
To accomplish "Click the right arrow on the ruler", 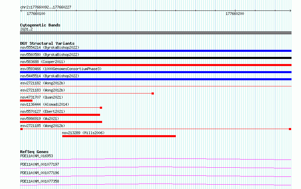I will point(290,11).
